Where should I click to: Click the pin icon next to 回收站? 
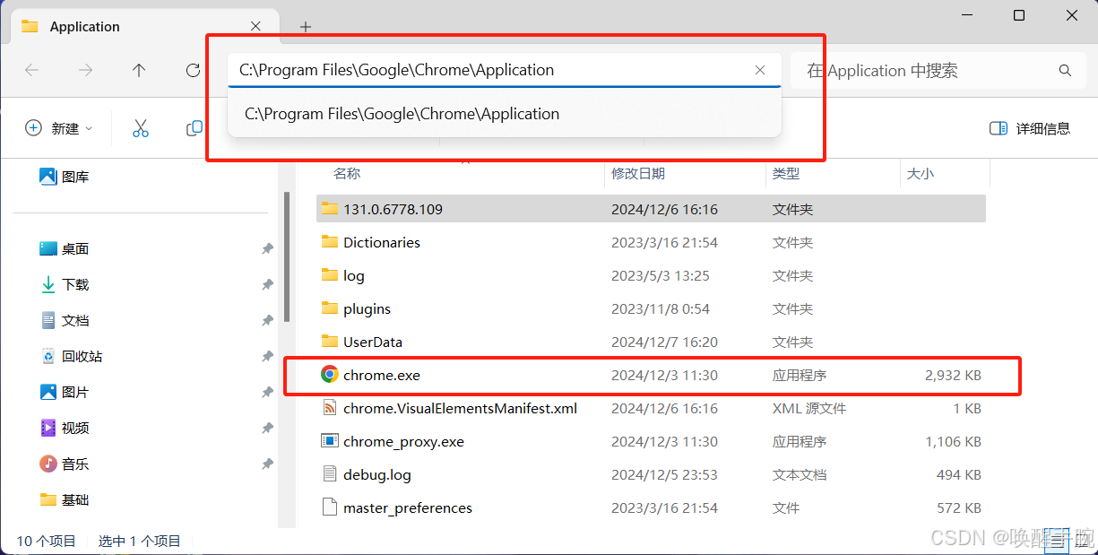[267, 356]
